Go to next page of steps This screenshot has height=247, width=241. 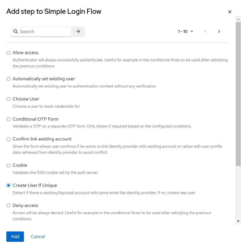pyautogui.click(x=219, y=32)
